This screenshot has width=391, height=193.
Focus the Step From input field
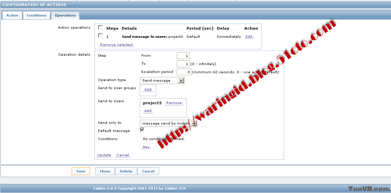point(183,56)
